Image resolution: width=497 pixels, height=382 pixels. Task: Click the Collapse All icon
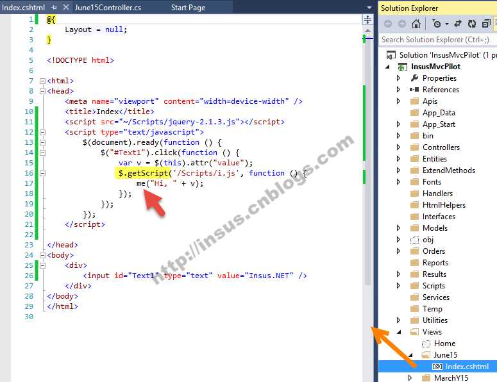click(486, 24)
